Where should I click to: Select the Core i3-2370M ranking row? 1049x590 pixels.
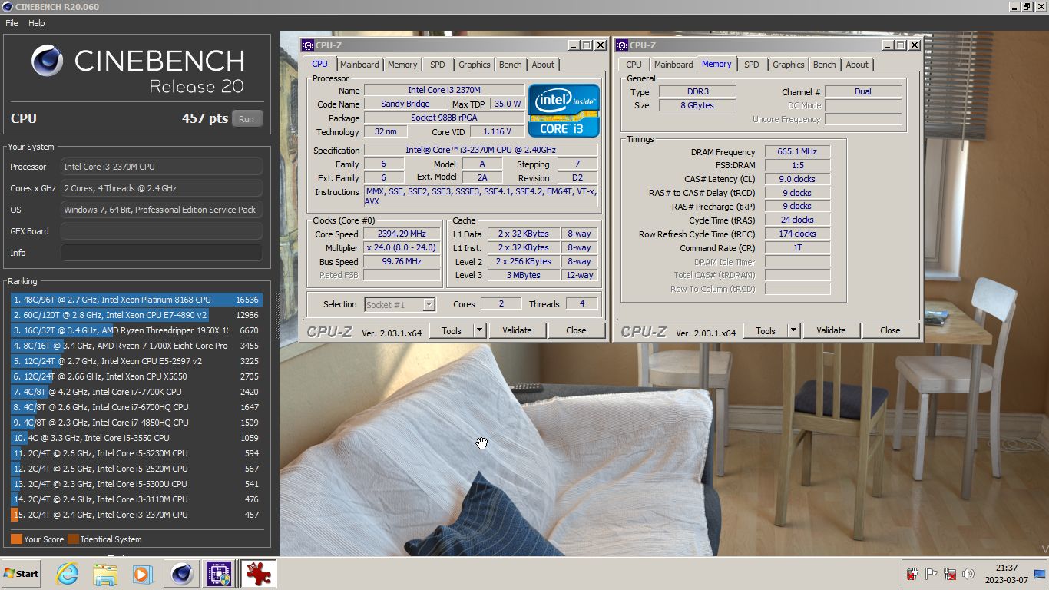(x=137, y=515)
